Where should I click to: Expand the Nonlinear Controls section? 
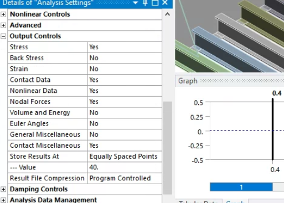3,14
